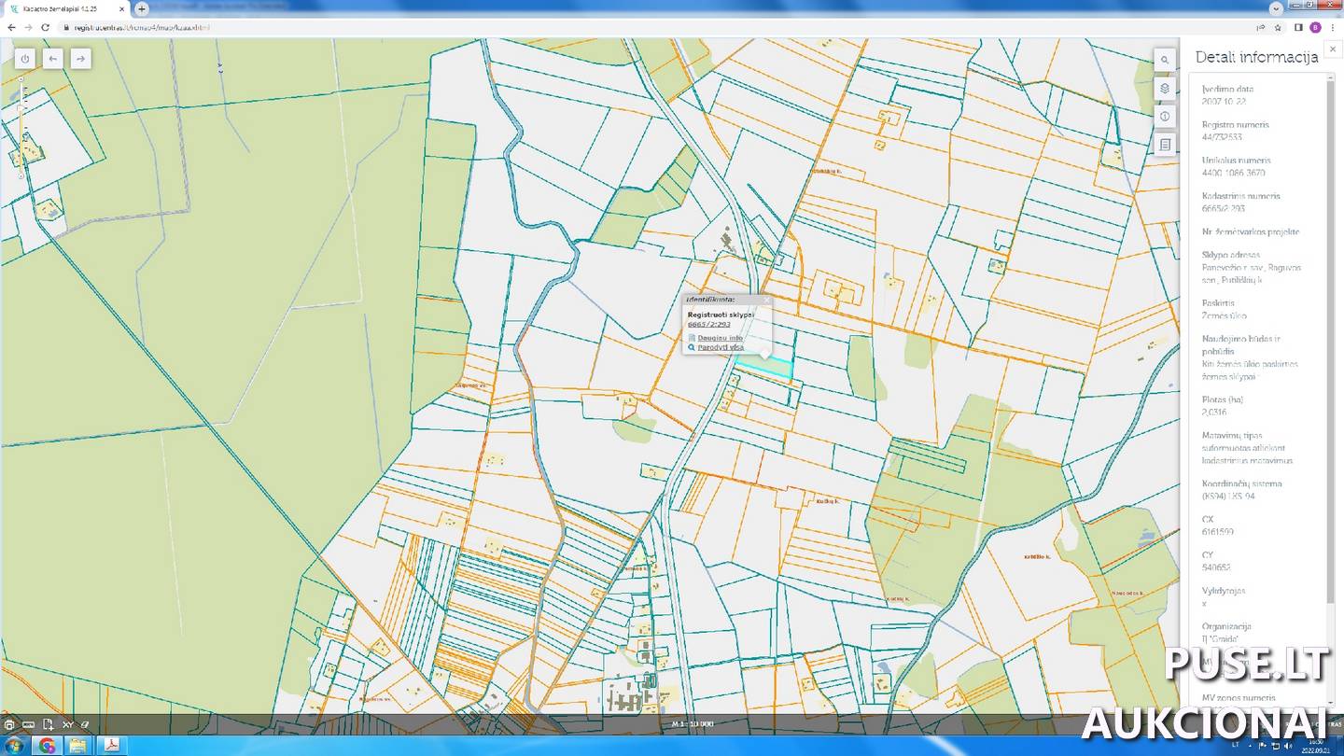The height and width of the screenshot is (756, 1344).
Task: Click the power reset map button
Action: click(x=25, y=59)
